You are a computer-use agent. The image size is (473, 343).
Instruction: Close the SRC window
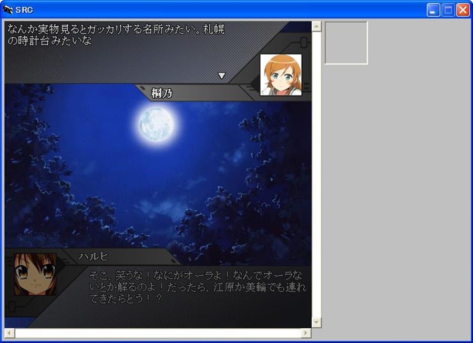(462, 10)
